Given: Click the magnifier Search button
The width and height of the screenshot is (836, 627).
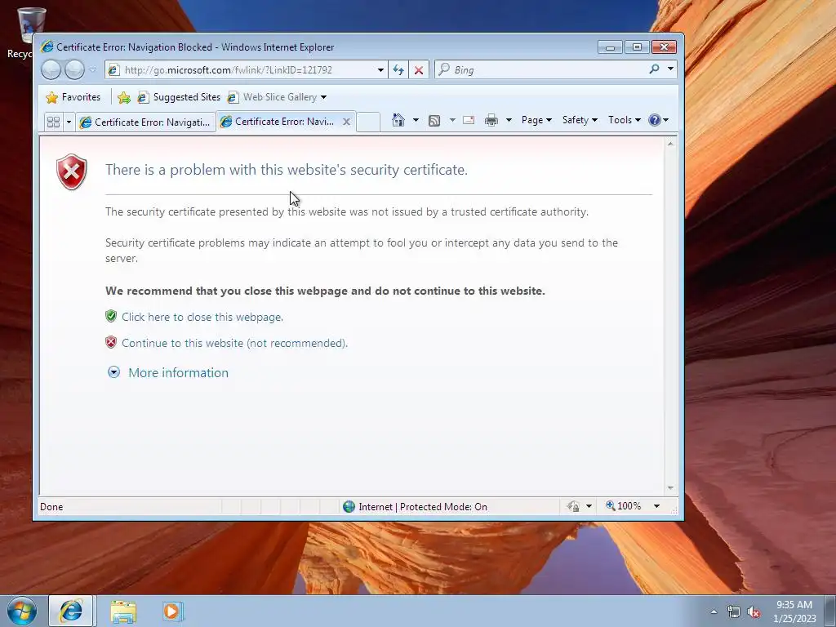Looking at the screenshot, I should coord(654,69).
